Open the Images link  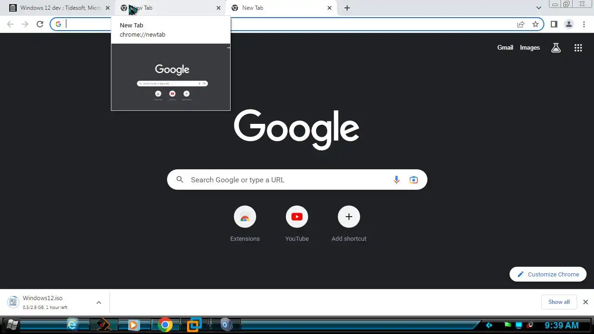(529, 47)
